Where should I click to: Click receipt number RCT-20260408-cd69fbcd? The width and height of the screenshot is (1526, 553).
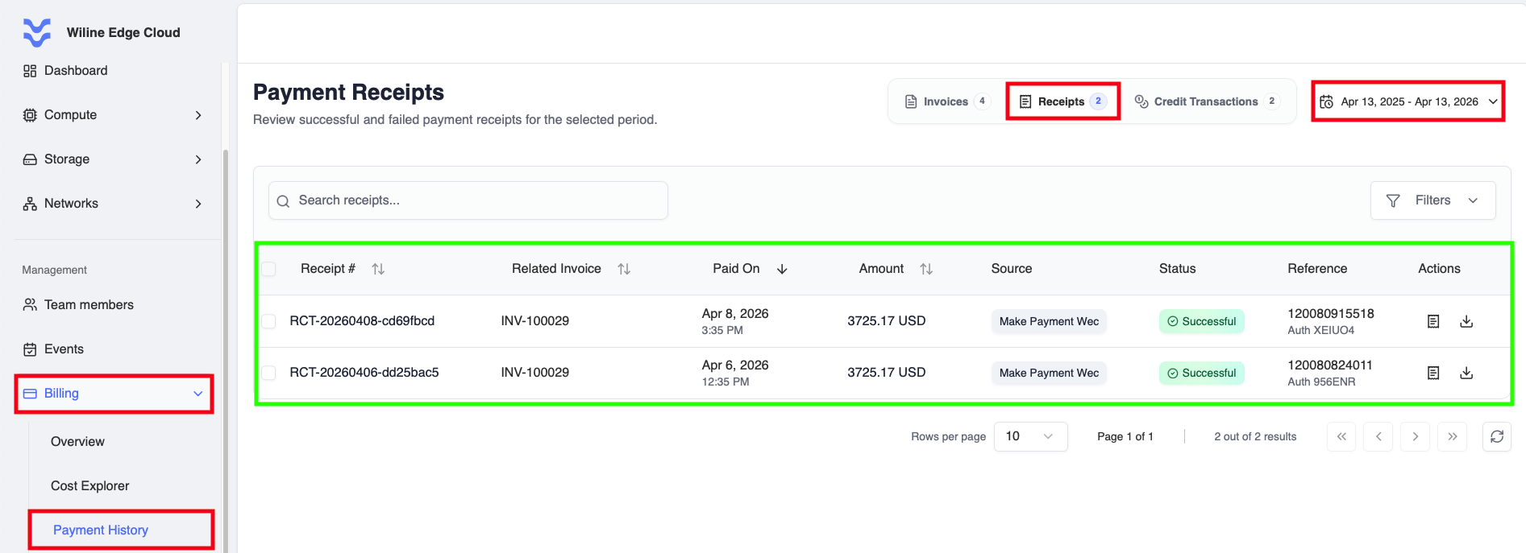[362, 321]
